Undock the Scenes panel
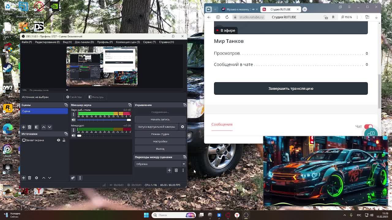 tap(66, 105)
